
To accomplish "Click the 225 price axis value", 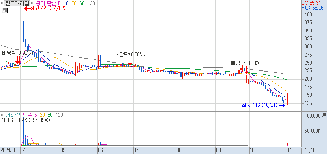I will [x=308, y=71].
